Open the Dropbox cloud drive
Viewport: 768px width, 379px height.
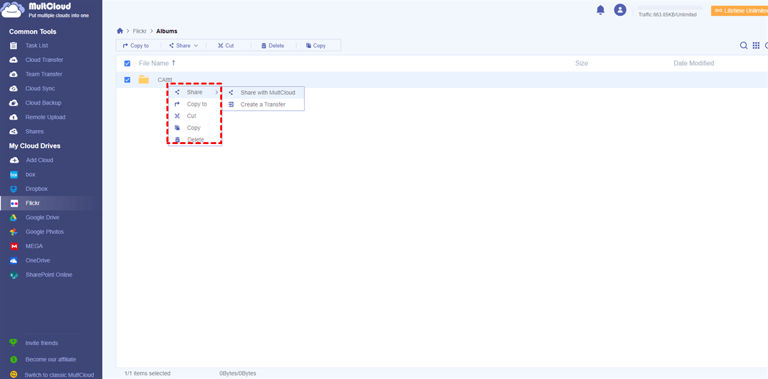(x=36, y=189)
